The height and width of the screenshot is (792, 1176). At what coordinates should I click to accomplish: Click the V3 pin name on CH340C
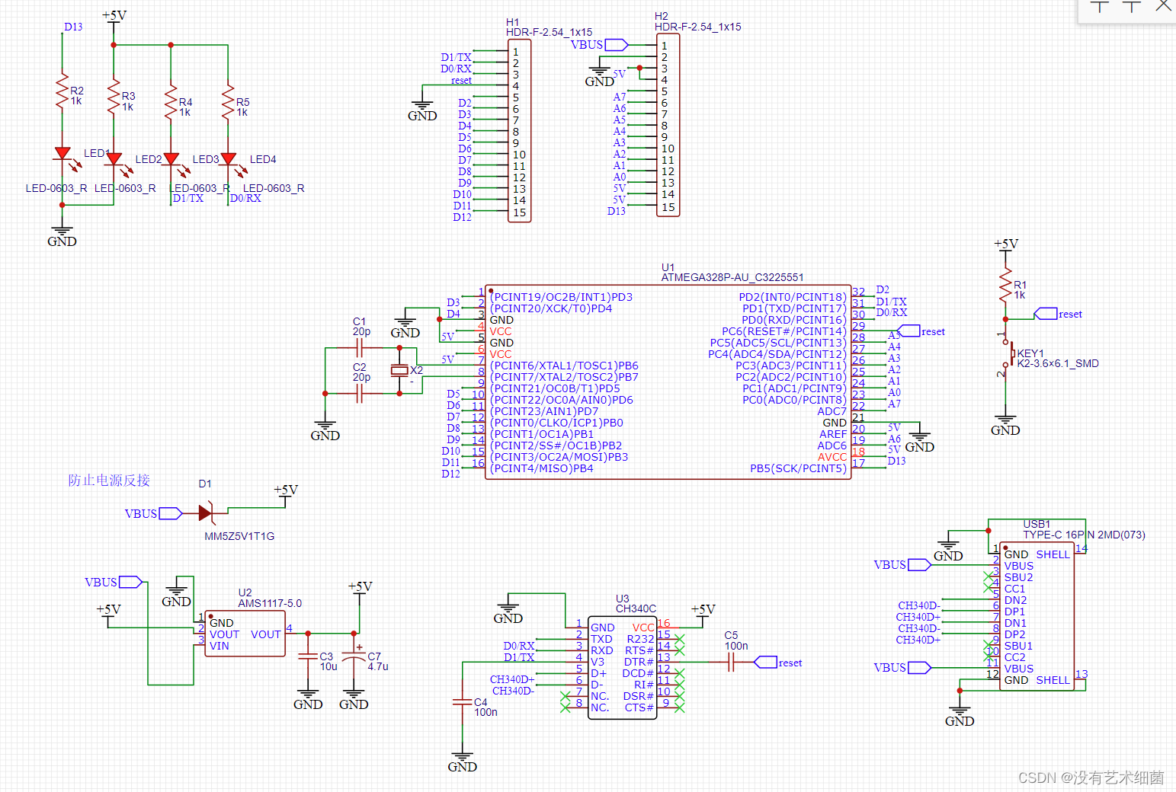(598, 662)
